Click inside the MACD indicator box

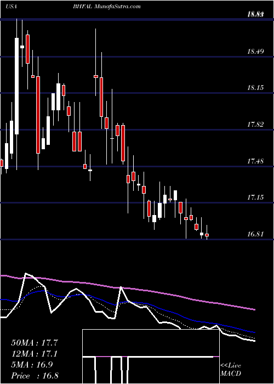tap(151, 357)
